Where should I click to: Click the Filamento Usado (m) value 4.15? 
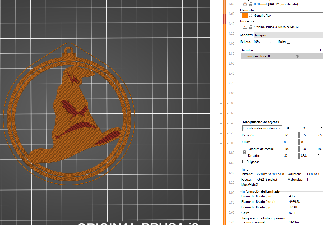(292, 196)
